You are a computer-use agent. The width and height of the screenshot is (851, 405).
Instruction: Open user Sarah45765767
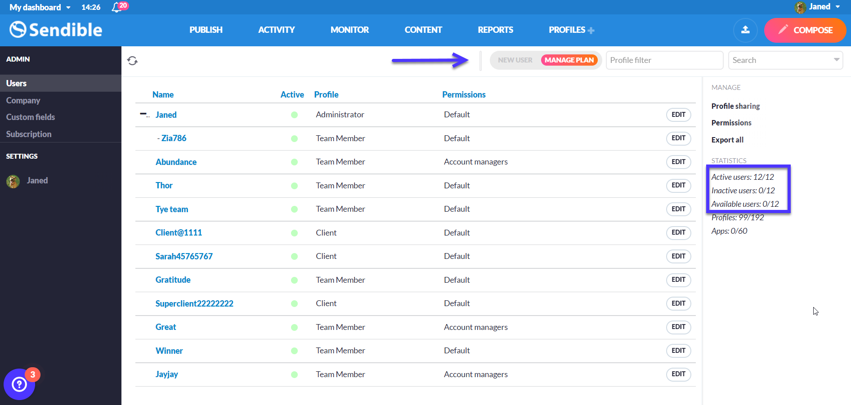click(184, 256)
